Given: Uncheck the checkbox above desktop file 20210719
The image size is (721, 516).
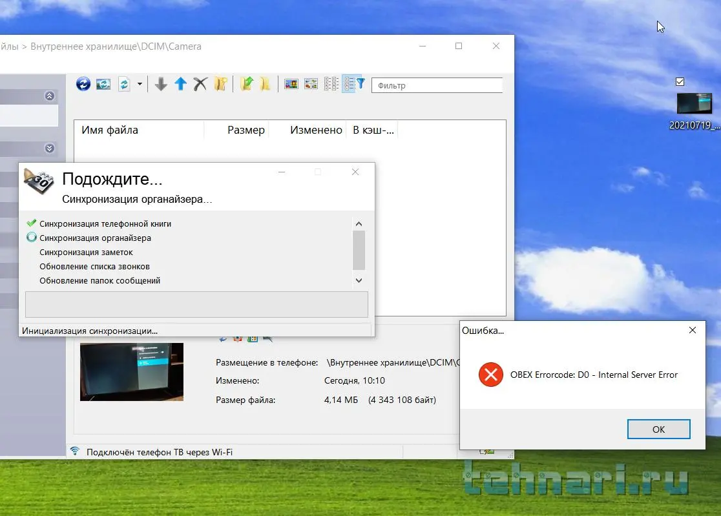Looking at the screenshot, I should (680, 82).
